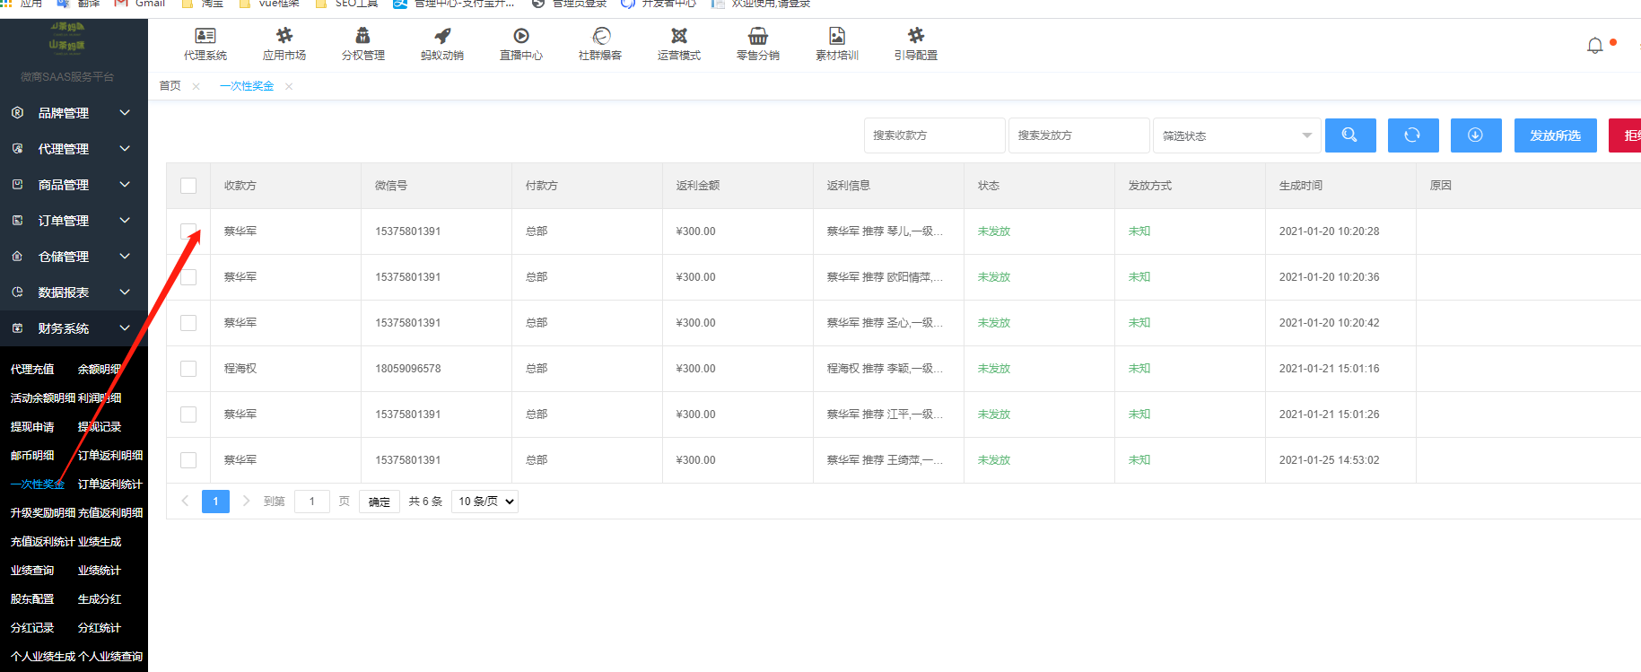The width and height of the screenshot is (1641, 672).
Task: Click the blue refresh button
Action: coord(1412,135)
